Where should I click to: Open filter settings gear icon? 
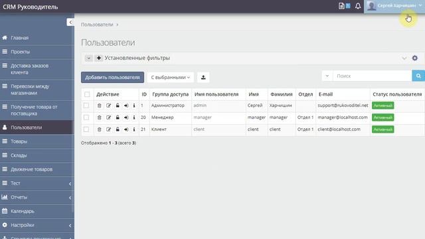414,58
